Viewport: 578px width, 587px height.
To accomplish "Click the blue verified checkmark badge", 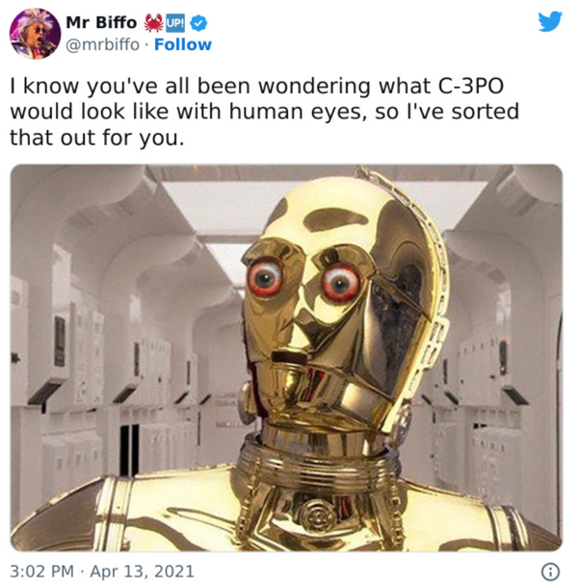I will (198, 23).
